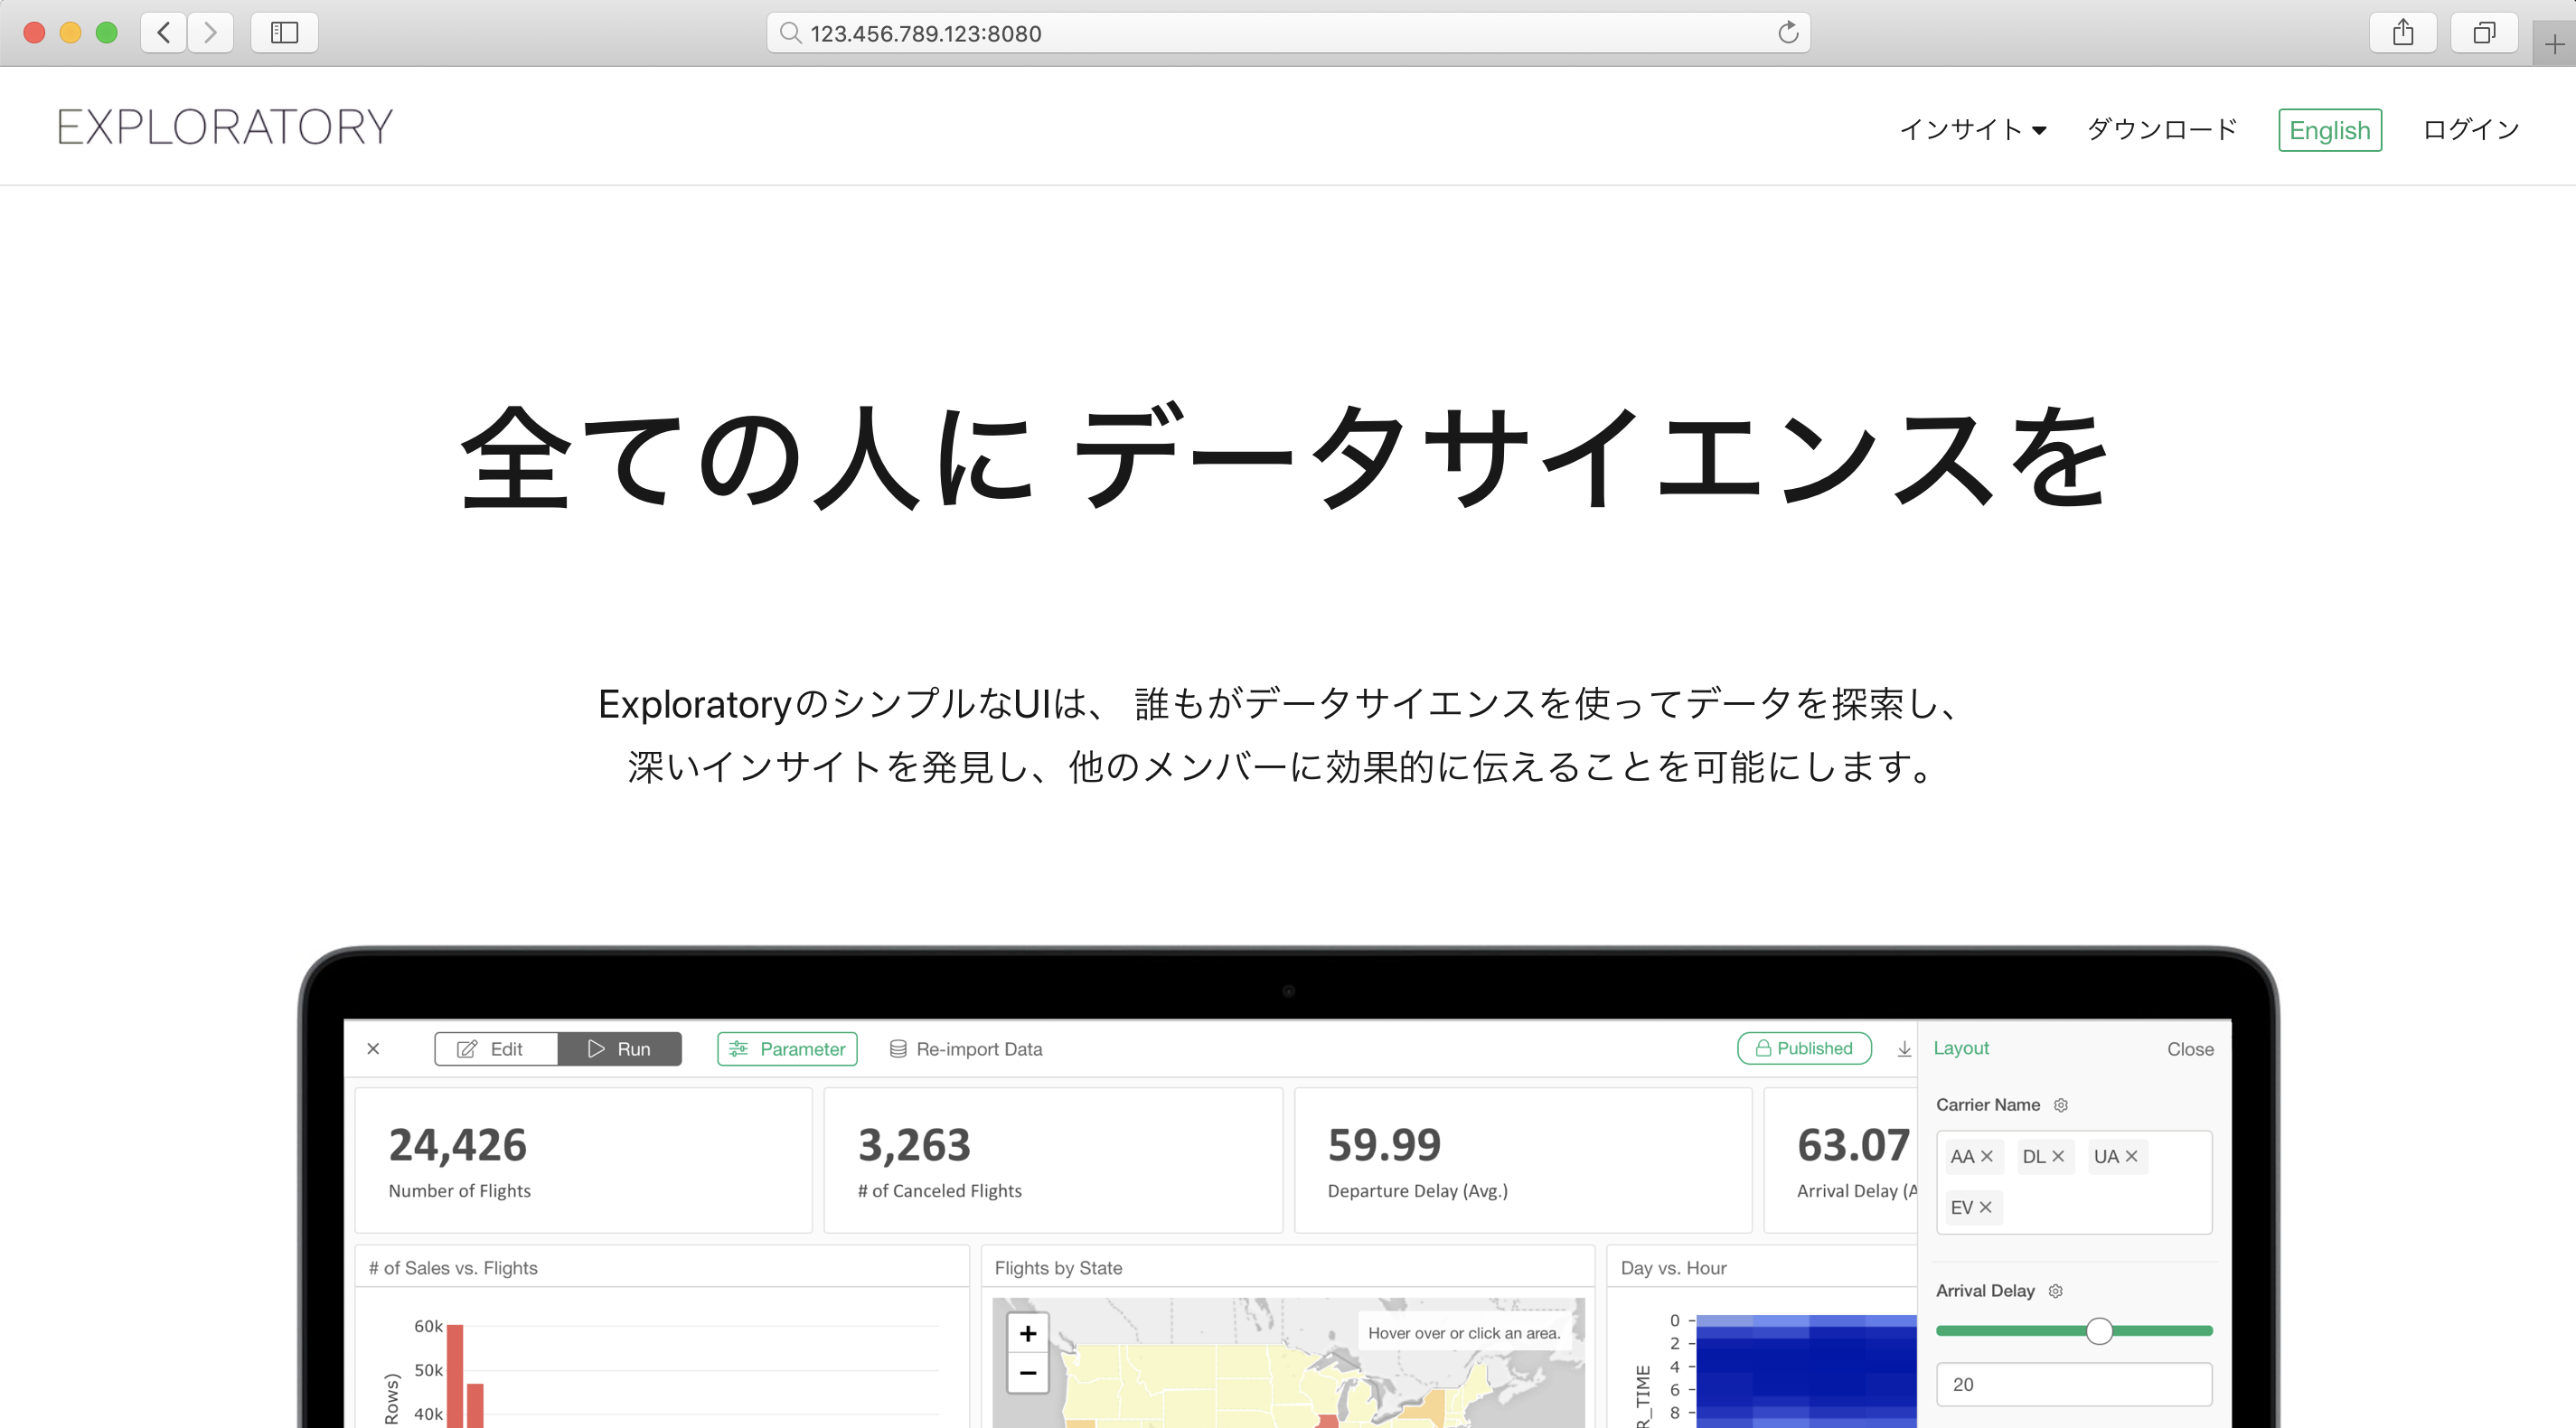Open Carrier Name settings gear icon
Viewport: 2576px width, 1428px height.
[x=2061, y=1105]
